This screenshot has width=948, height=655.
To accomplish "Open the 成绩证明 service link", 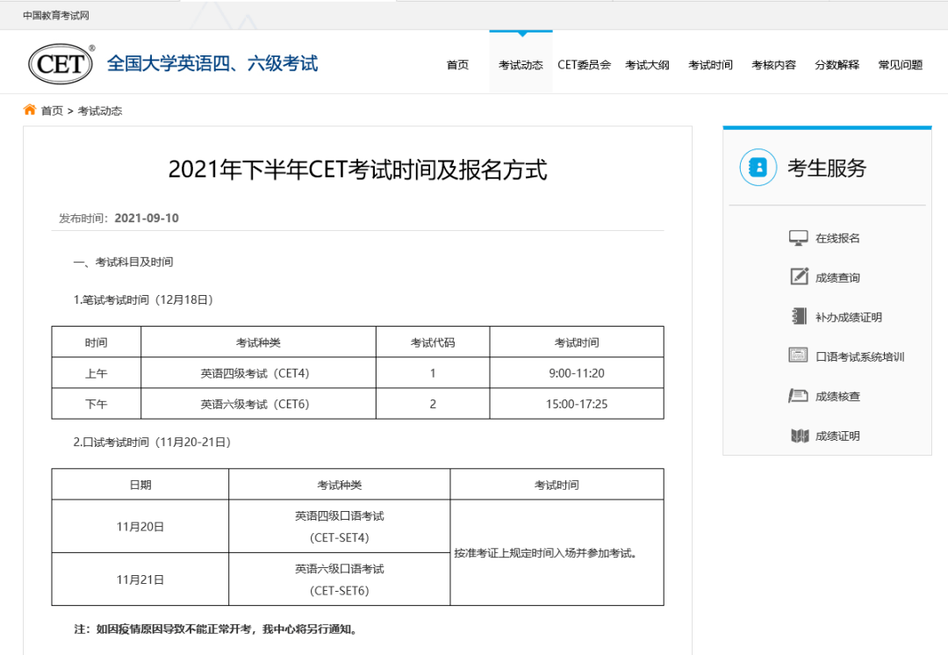I will click(x=837, y=436).
